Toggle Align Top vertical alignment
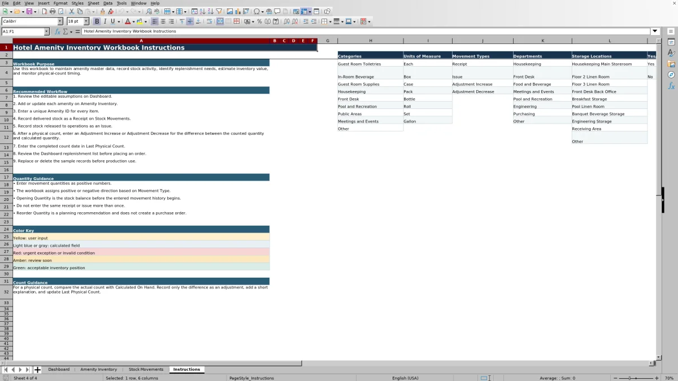 coord(182,21)
